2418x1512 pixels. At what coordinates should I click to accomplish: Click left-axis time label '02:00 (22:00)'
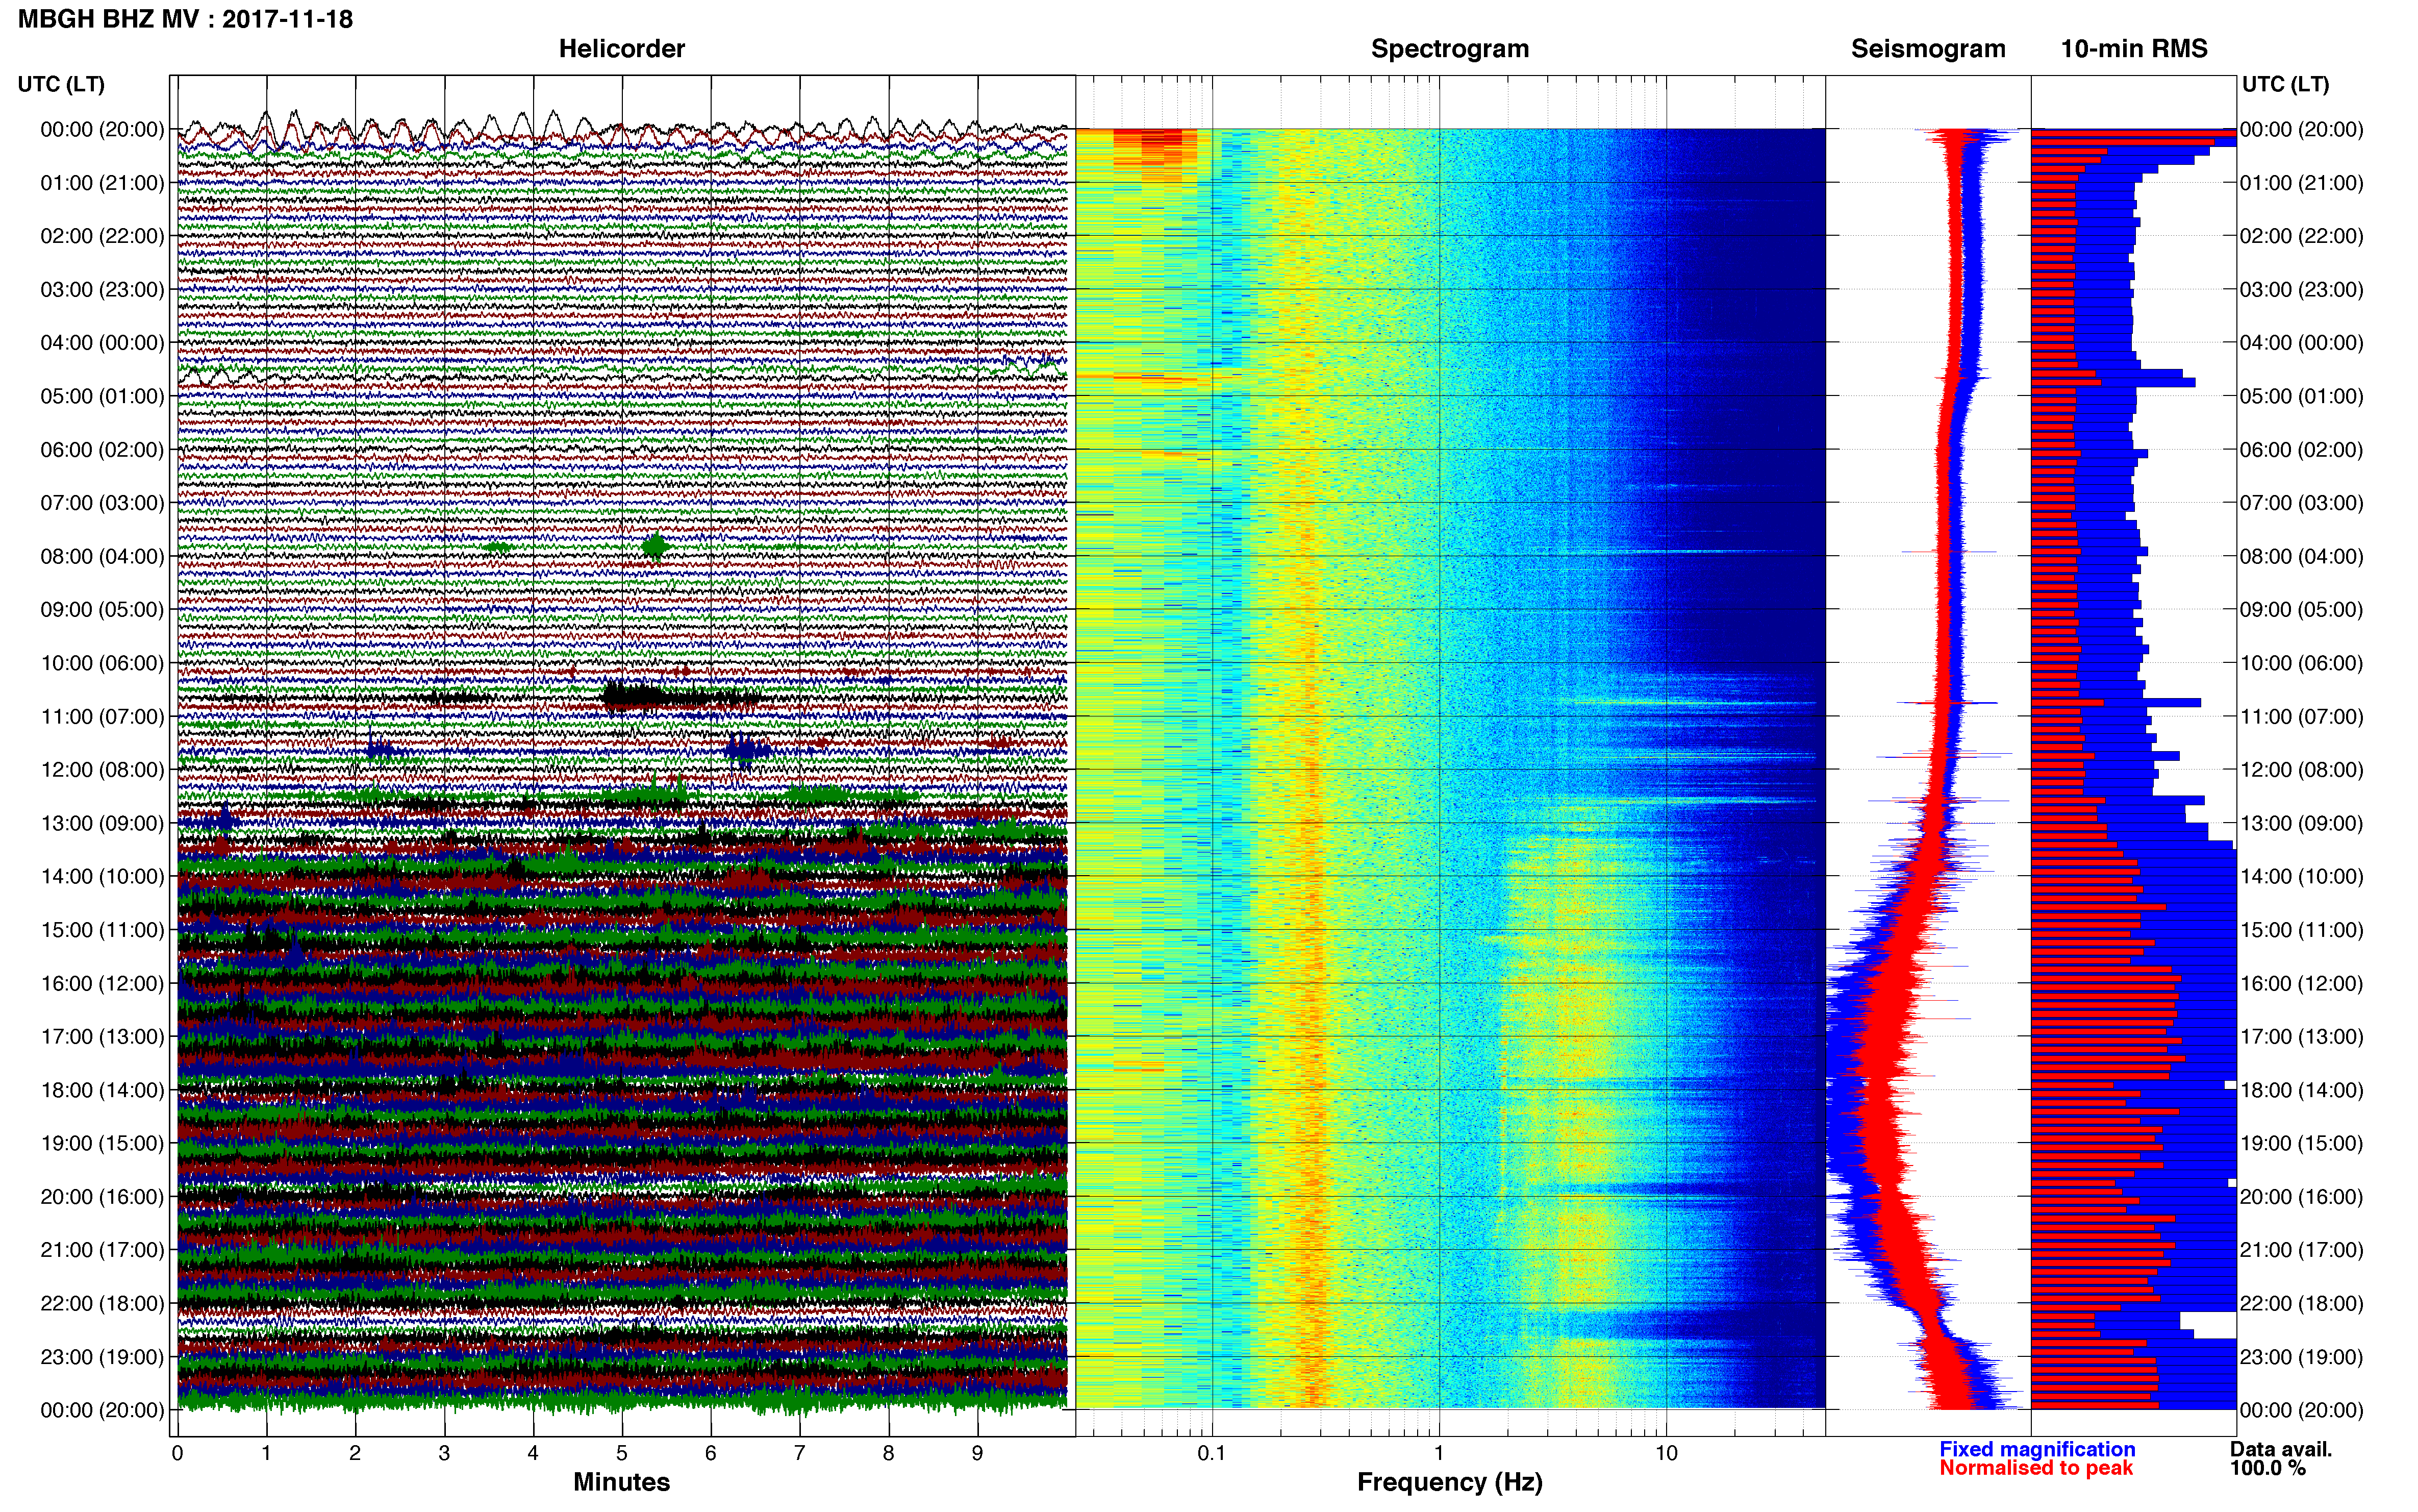102,236
